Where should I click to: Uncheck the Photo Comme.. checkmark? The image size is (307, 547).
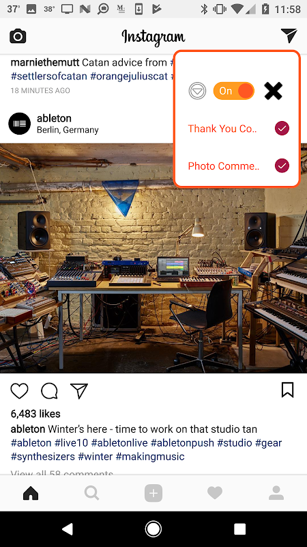(x=282, y=165)
